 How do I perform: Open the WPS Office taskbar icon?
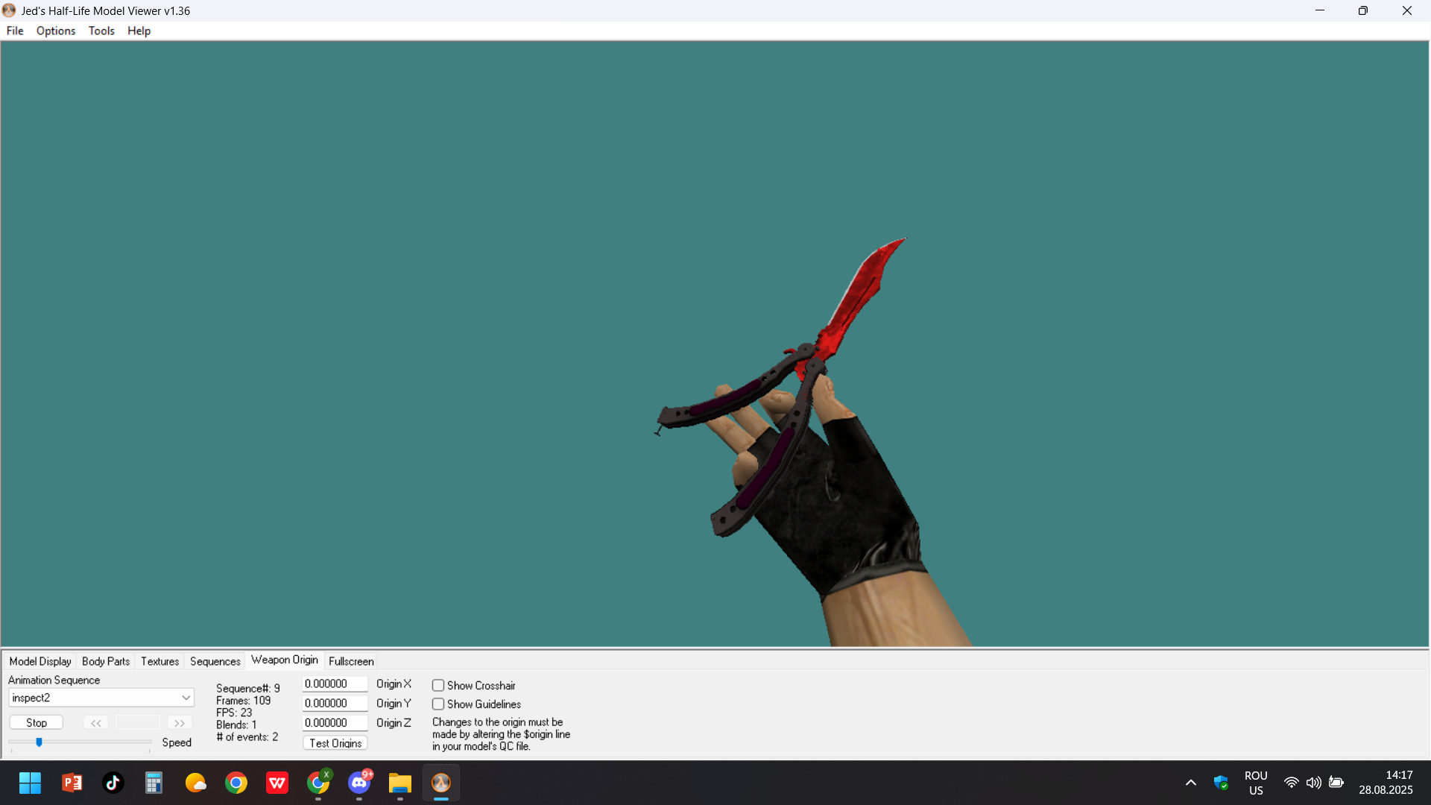[277, 783]
